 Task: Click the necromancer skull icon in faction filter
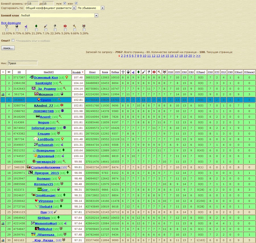[x=17, y=26]
